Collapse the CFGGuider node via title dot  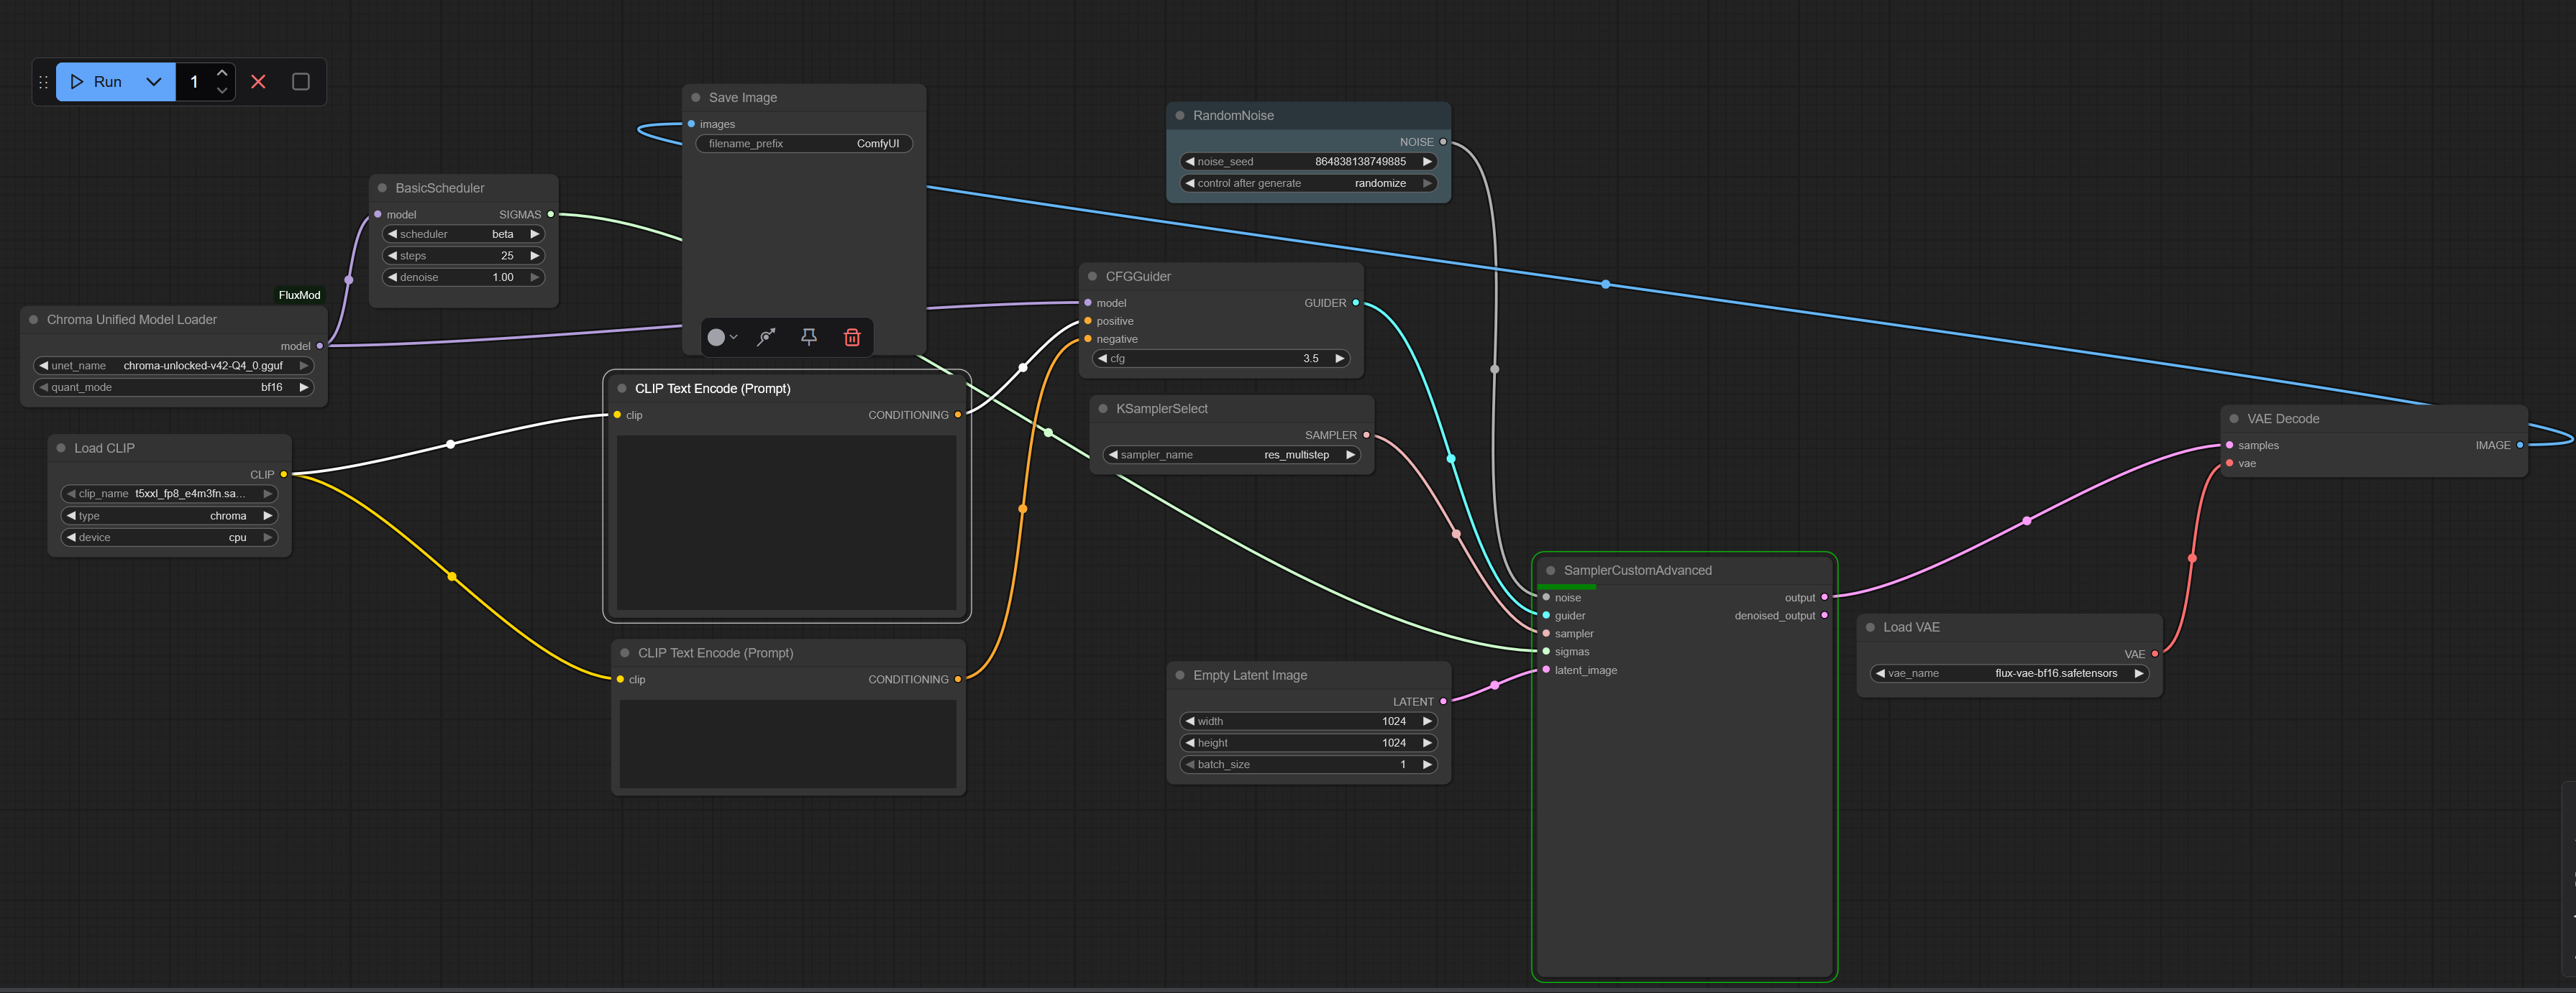pyautogui.click(x=1093, y=277)
